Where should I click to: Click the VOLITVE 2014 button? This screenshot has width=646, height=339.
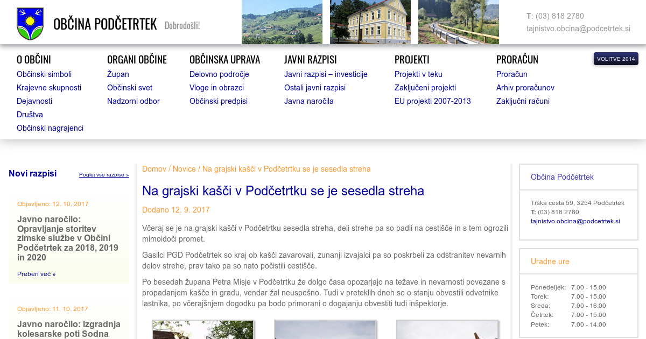point(616,59)
